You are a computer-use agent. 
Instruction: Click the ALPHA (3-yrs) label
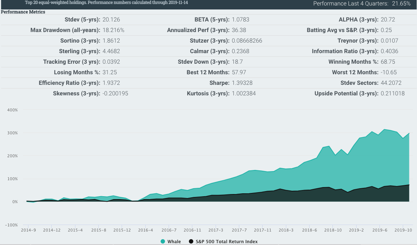[x=358, y=19]
